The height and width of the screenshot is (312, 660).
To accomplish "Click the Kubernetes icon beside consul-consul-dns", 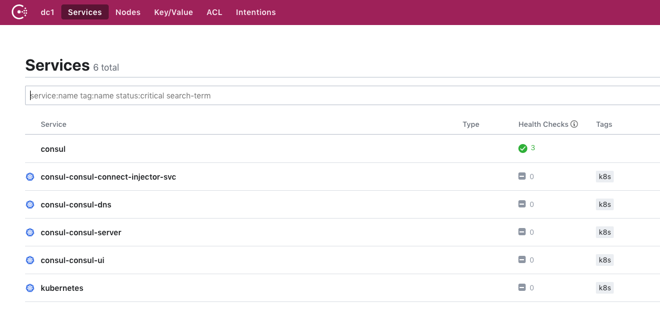I will pyautogui.click(x=30, y=205).
